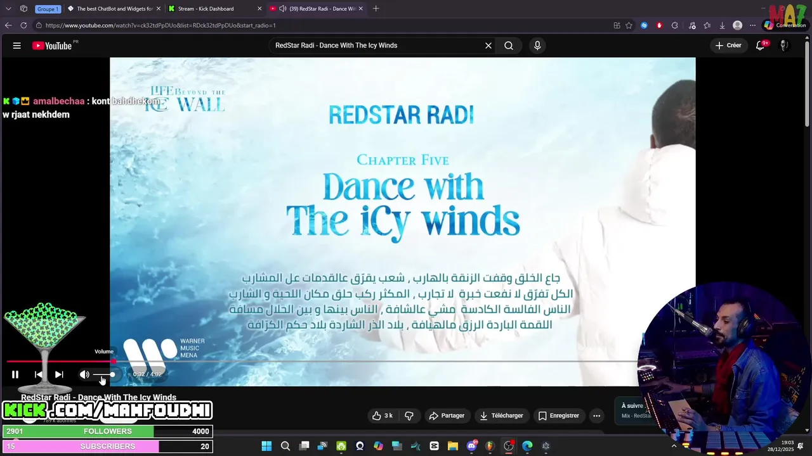The image size is (812, 456).
Task: Show hidden system tray icons
Action: [x=674, y=446]
